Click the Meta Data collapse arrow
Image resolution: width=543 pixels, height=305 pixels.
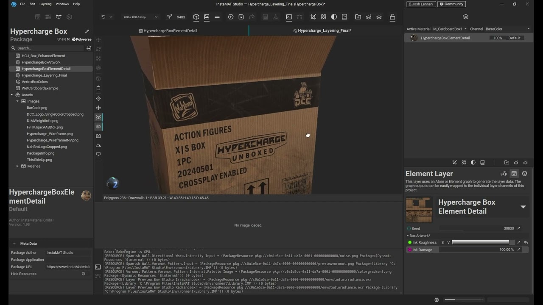click(14, 244)
